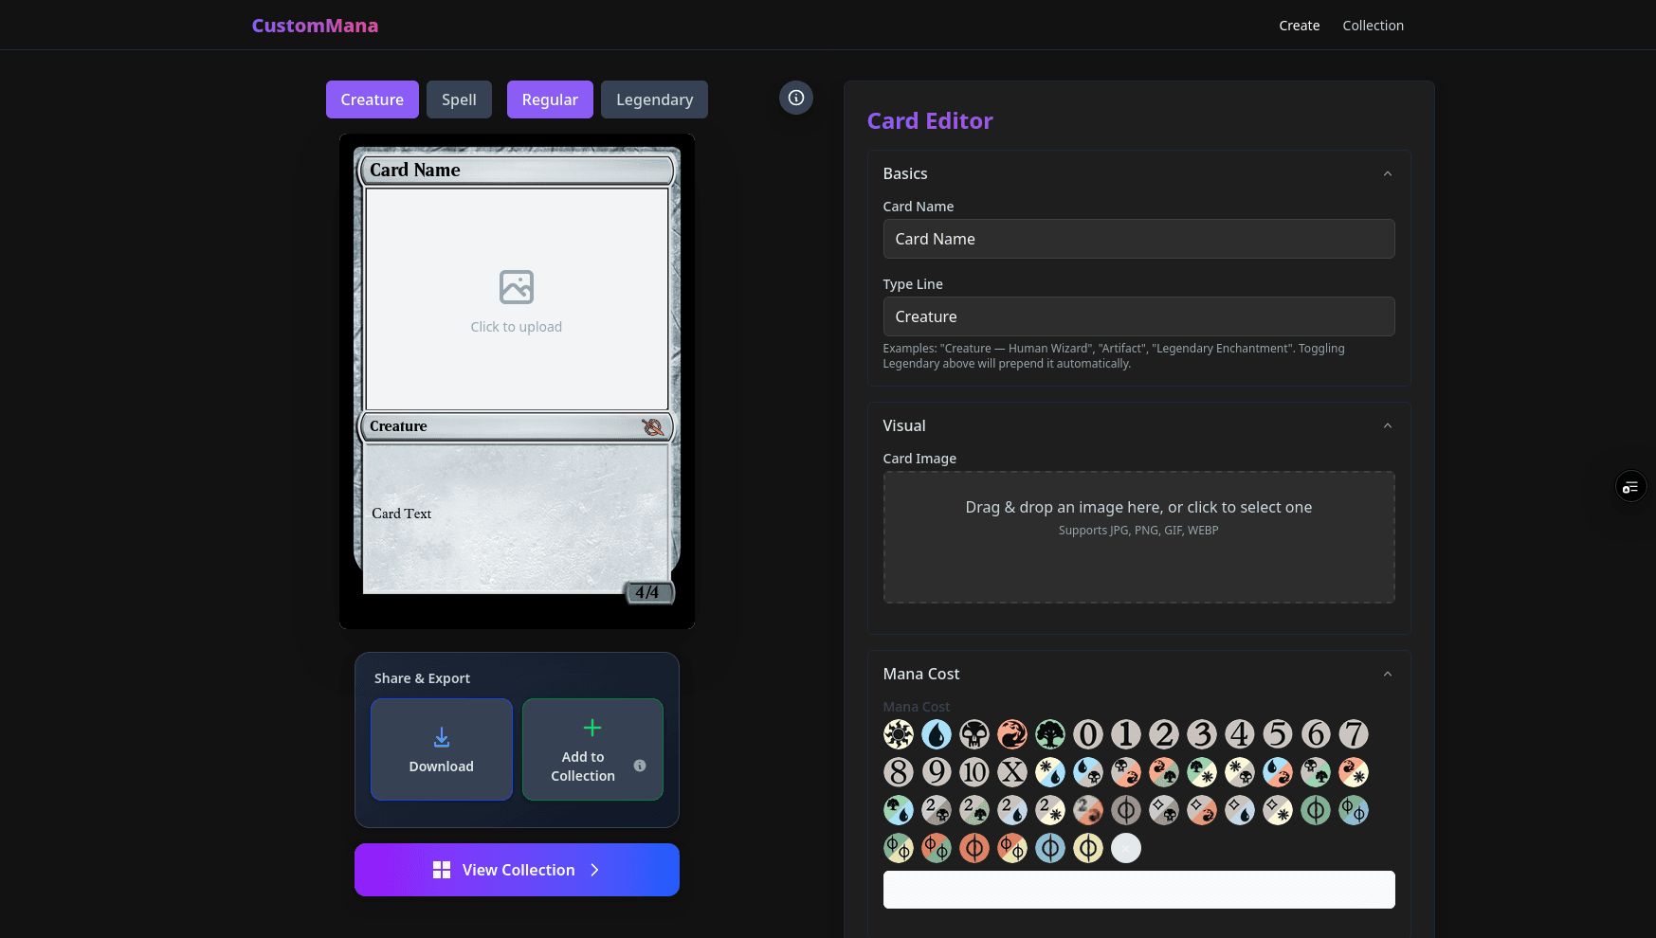Collapse the Visual section

[x=1387, y=425]
